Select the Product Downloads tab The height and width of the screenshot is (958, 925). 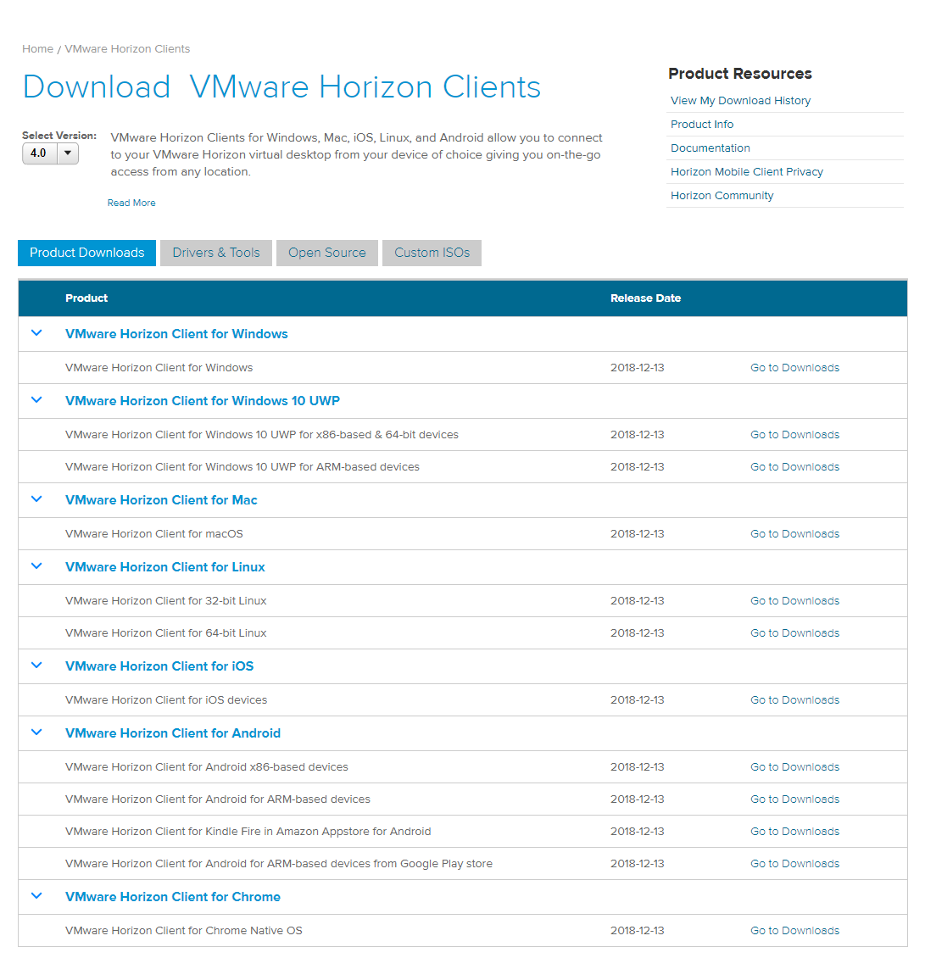(86, 253)
